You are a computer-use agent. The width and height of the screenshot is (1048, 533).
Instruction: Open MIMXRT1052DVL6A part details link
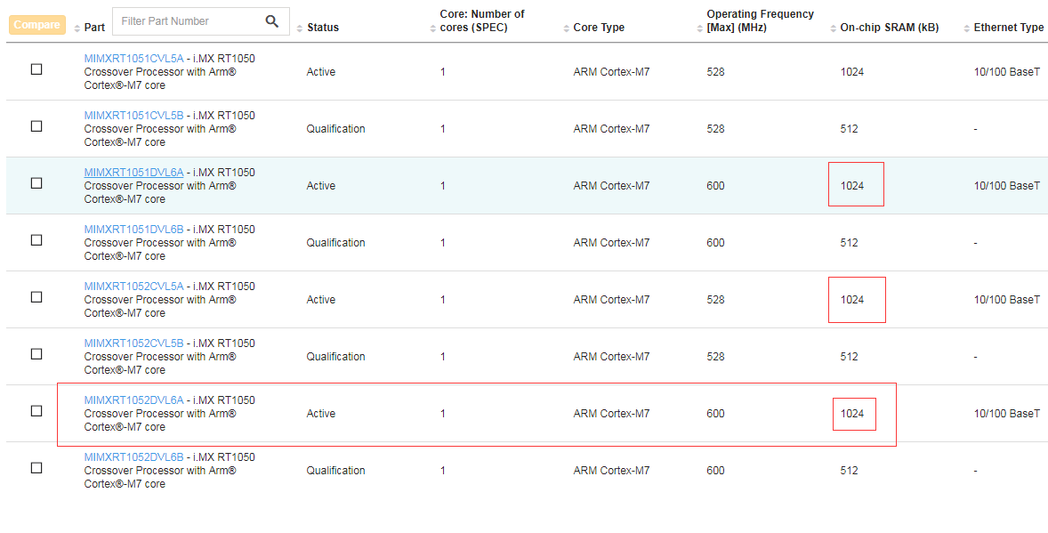(133, 400)
